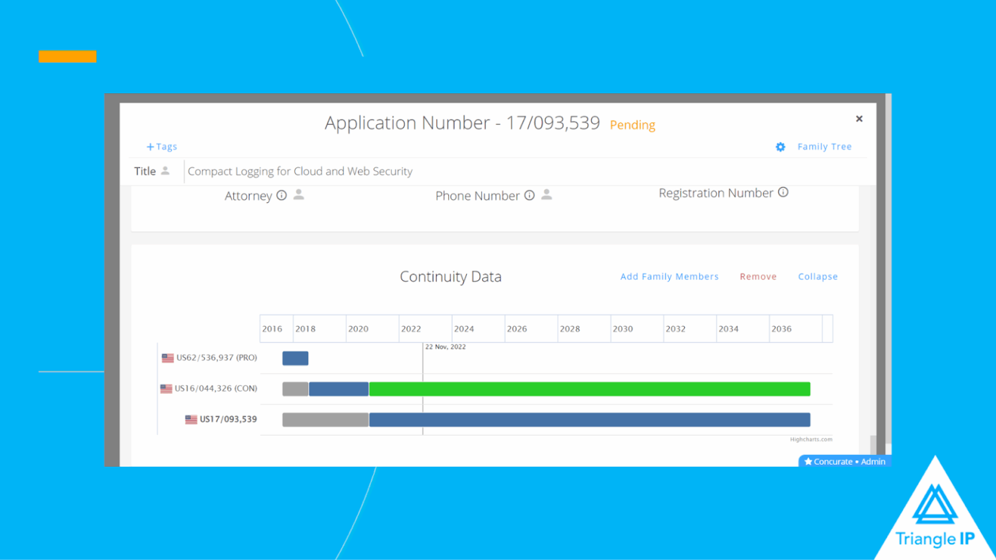The width and height of the screenshot is (996, 560).
Task: Click the info icon next to Attorney
Action: coord(281,195)
